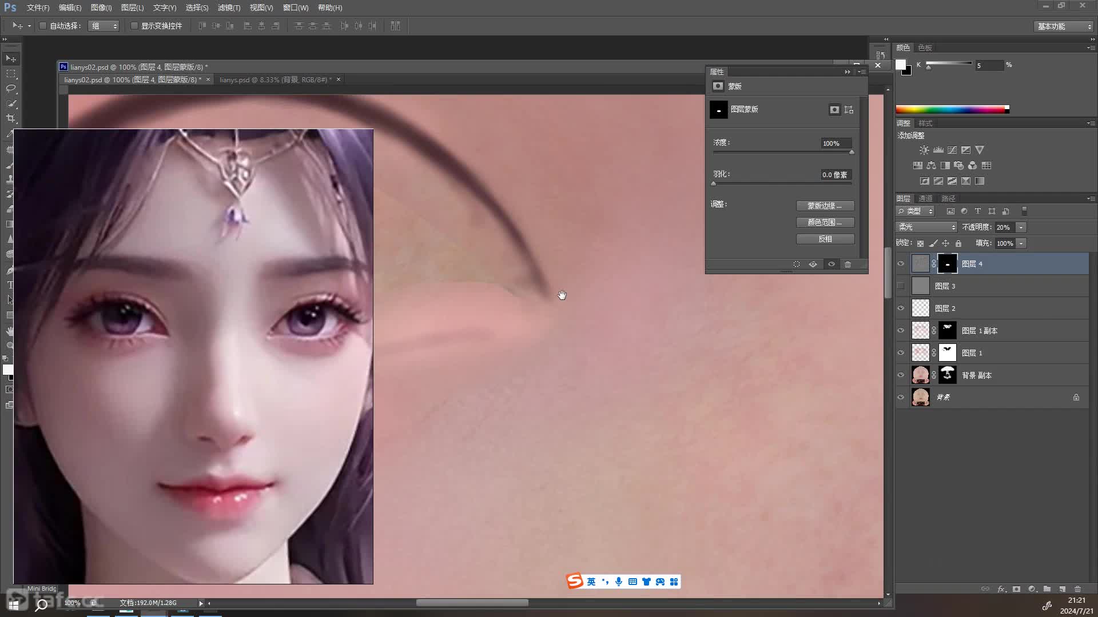Click lock transparent pixels icon
Screen dimensions: 1098x617
[920, 243]
